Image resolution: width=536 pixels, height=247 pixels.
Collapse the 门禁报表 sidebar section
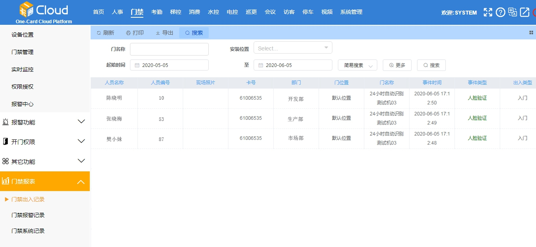click(45, 181)
